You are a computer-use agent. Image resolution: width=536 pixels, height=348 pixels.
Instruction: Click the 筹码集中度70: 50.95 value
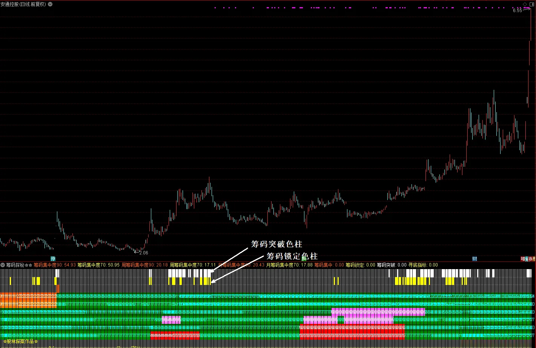point(98,265)
